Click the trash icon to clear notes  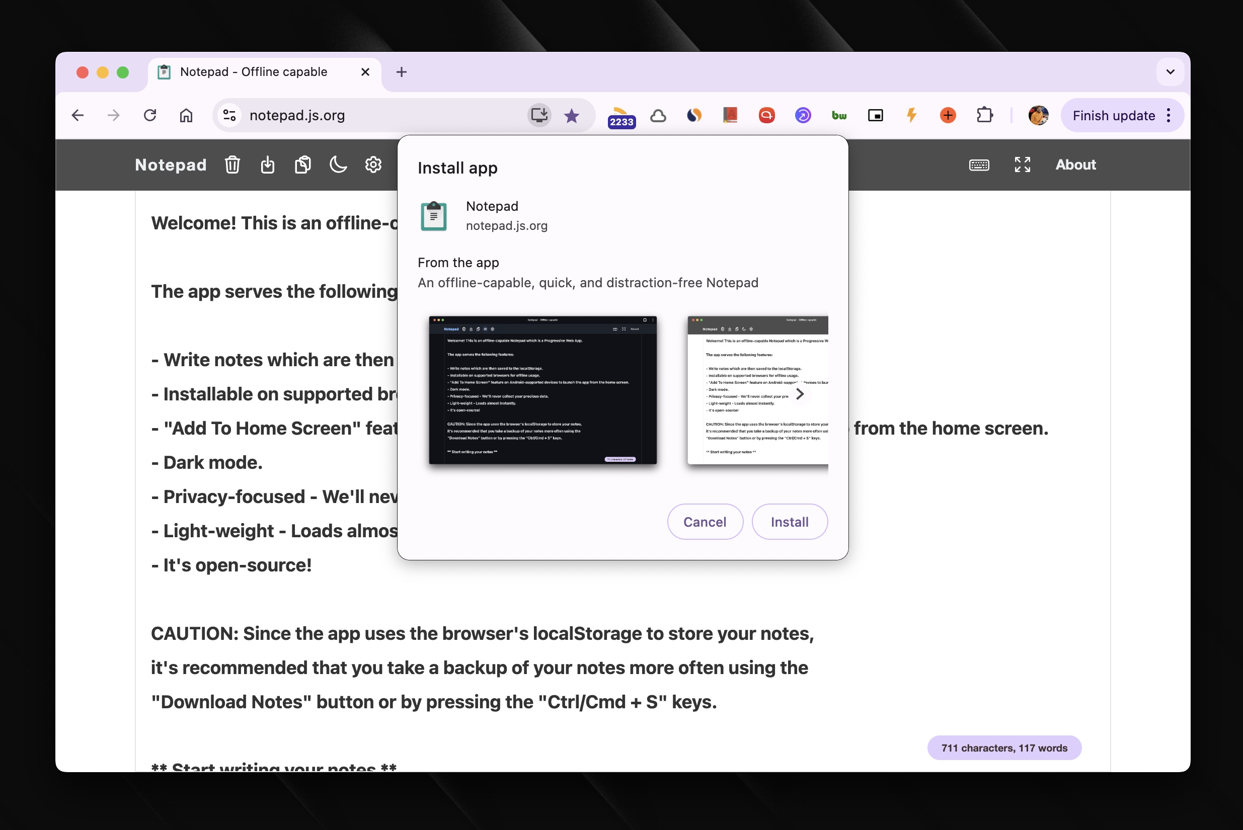(232, 164)
